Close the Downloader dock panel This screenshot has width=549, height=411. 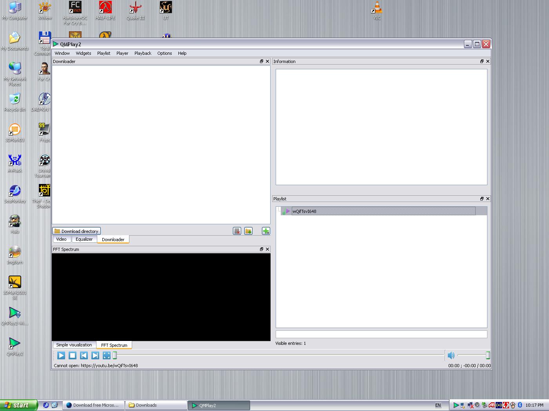click(x=267, y=61)
